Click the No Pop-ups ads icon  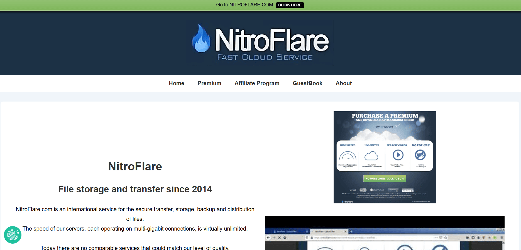tap(420, 155)
